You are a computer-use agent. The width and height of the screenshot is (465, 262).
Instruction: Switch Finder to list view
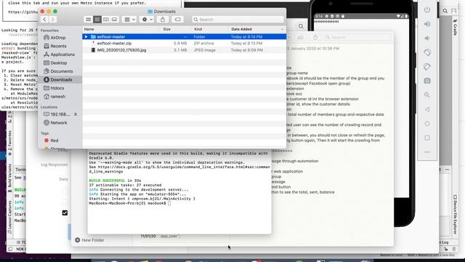click(97, 20)
